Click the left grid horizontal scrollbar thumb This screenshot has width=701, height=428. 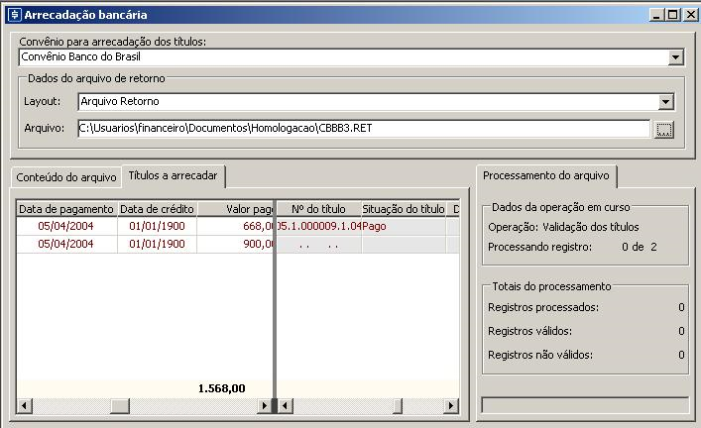tap(119, 405)
